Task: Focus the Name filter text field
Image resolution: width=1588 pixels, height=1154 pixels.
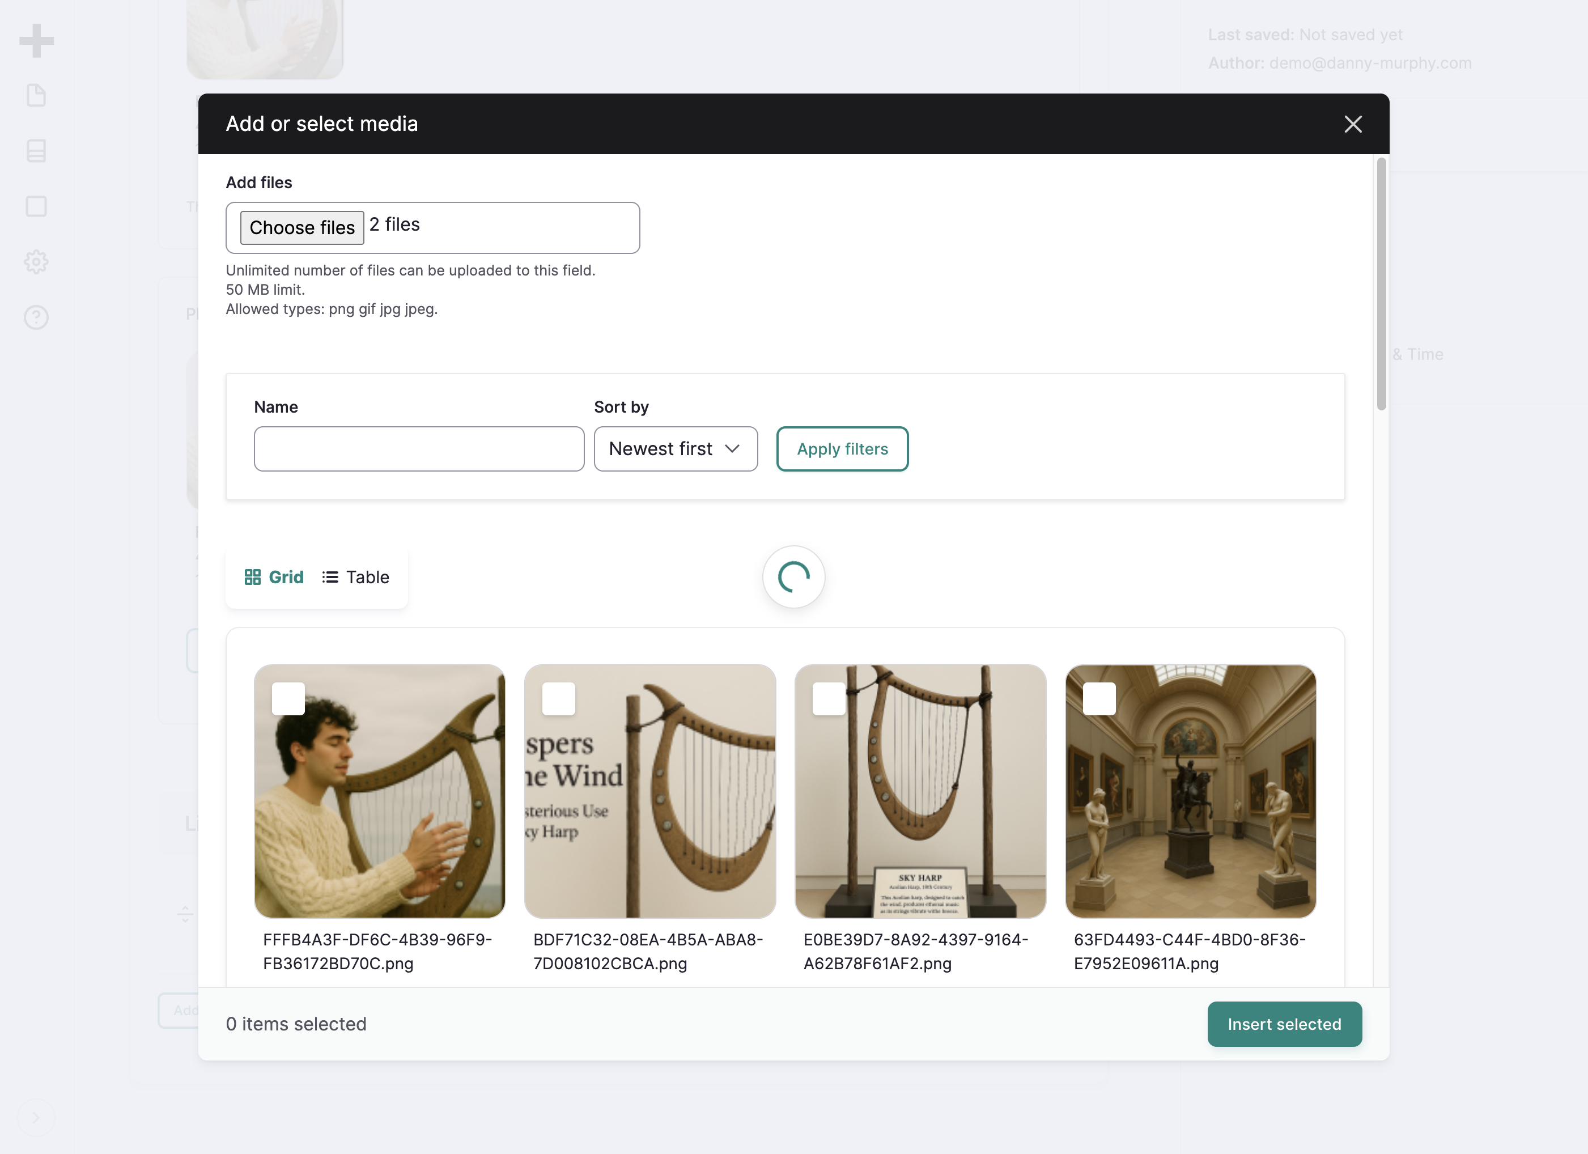Action: click(419, 449)
